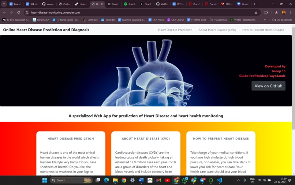Open the LinkedIn bookmark
The height and width of the screenshot is (185, 295).
[x=108, y=19]
